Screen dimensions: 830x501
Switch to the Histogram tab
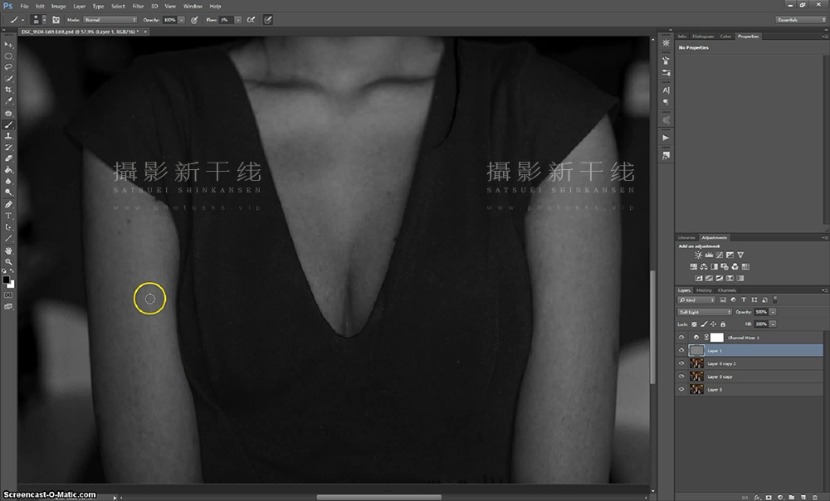(703, 36)
